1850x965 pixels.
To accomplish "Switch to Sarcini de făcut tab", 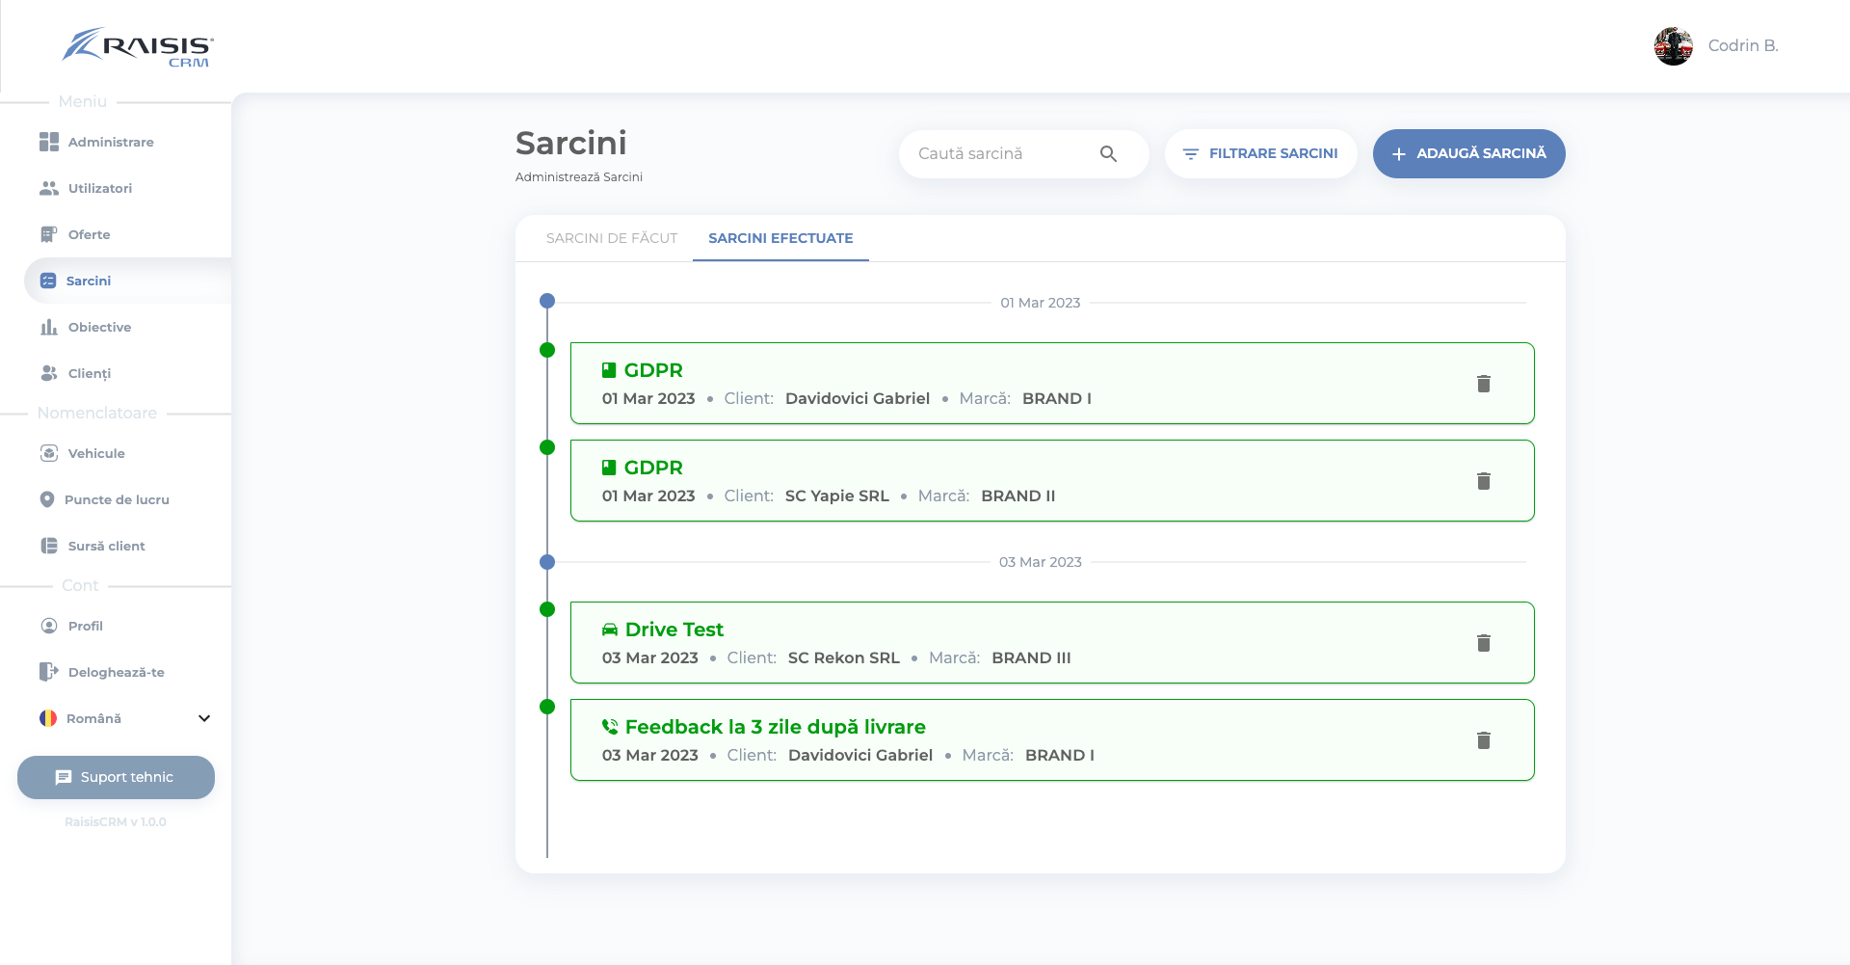I will pos(612,238).
